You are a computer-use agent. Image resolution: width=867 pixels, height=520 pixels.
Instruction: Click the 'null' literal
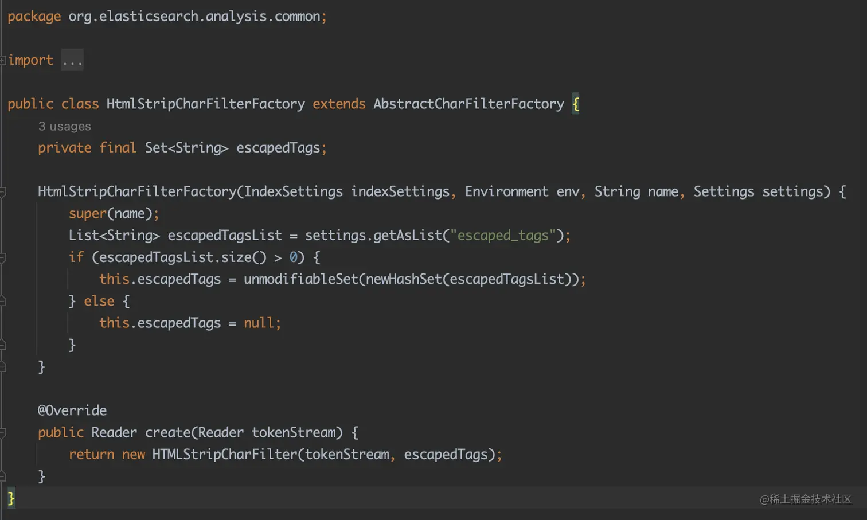click(259, 323)
